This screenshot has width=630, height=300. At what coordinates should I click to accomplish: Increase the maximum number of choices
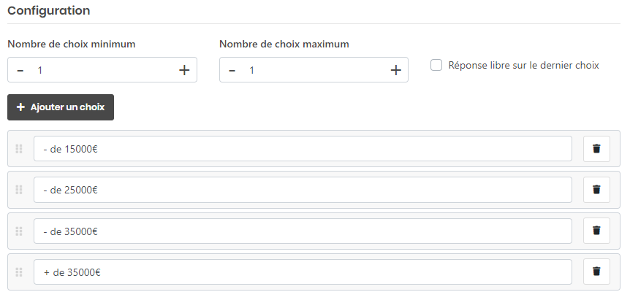pos(395,70)
